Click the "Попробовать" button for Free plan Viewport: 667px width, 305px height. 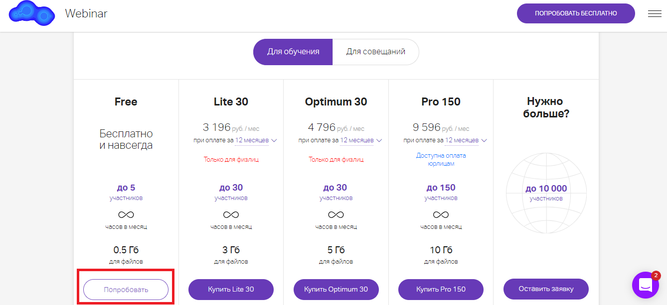(x=126, y=290)
